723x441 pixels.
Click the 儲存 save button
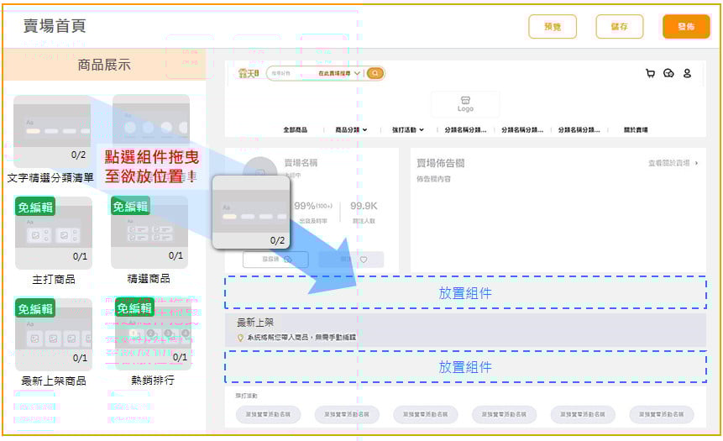tap(619, 27)
